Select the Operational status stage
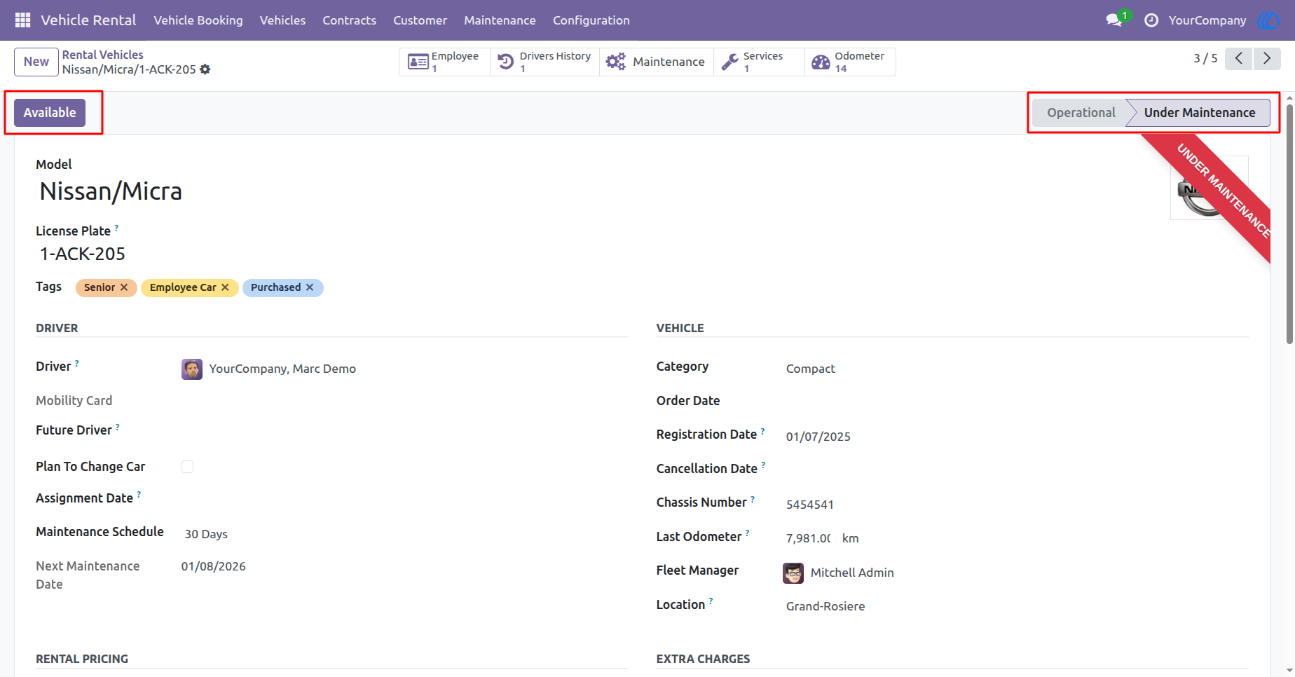 (x=1080, y=113)
